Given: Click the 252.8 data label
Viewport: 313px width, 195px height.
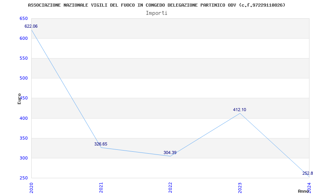Looking at the screenshot, I should 308,173.
